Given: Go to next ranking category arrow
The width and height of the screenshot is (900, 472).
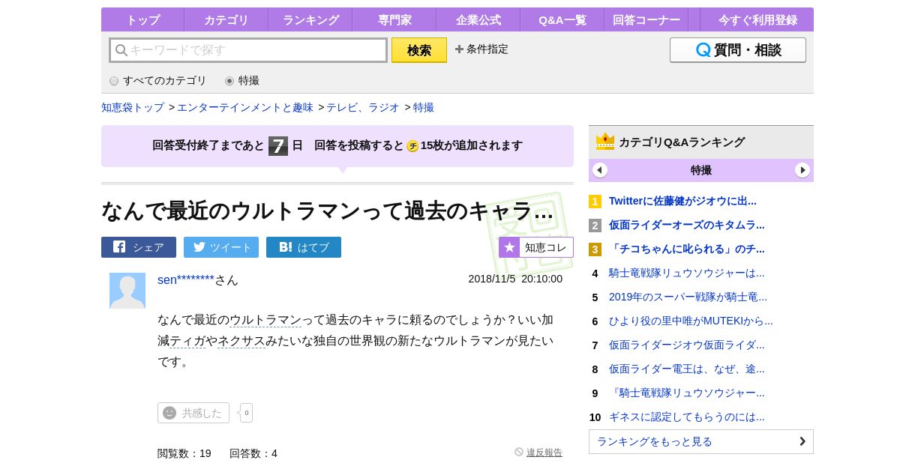Looking at the screenshot, I should [x=802, y=170].
